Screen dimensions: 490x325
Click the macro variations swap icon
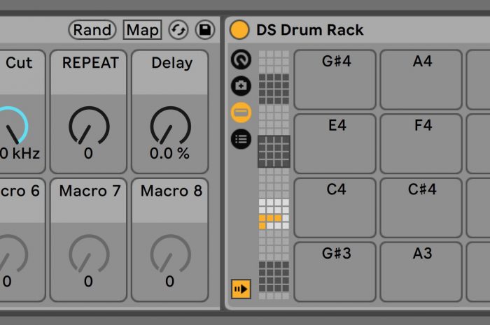click(178, 30)
